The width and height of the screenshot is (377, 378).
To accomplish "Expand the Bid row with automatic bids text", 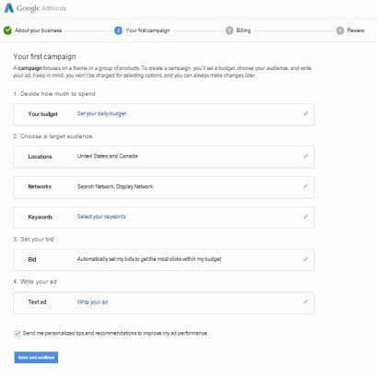I will pyautogui.click(x=163, y=260).
